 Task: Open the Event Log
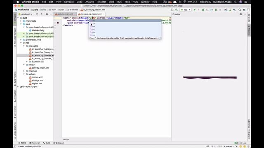click(240, 143)
